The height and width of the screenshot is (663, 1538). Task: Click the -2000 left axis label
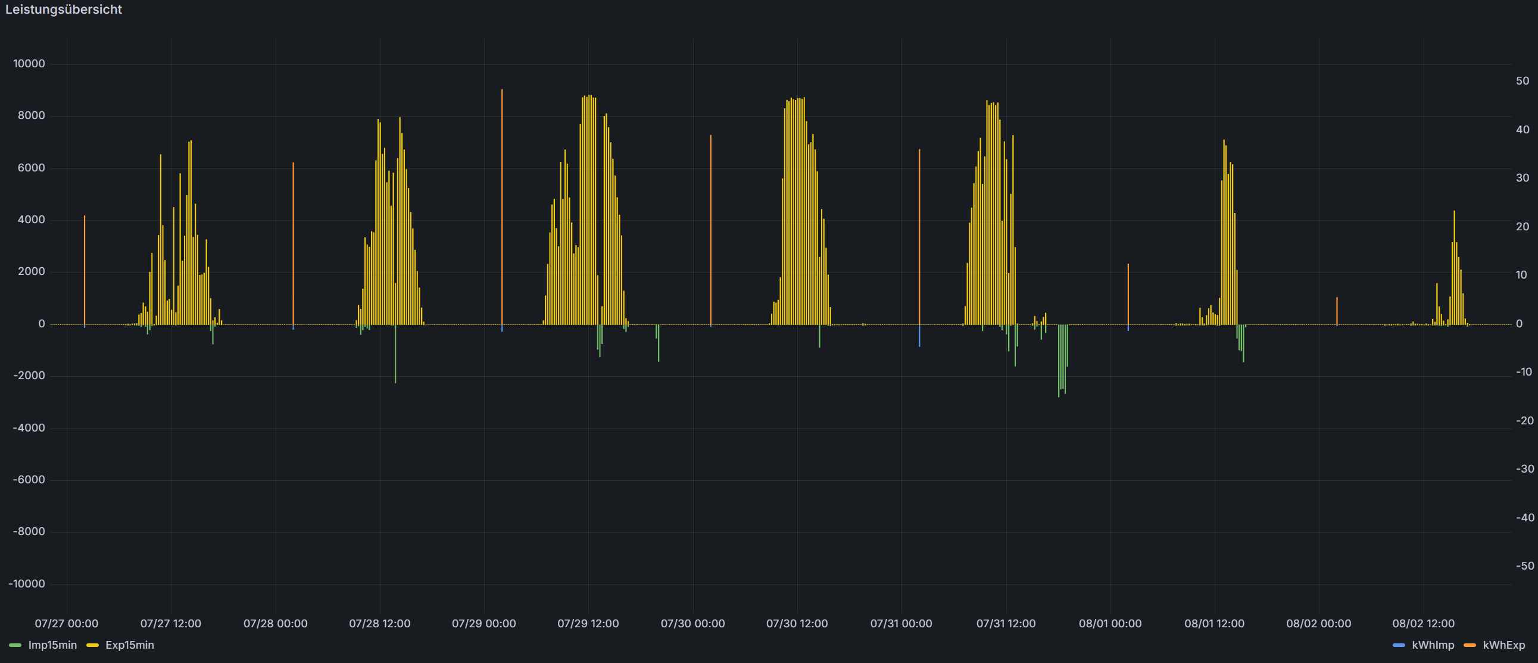click(x=29, y=376)
